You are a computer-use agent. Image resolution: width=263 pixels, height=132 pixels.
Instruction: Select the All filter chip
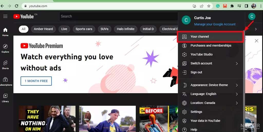(x=23, y=29)
